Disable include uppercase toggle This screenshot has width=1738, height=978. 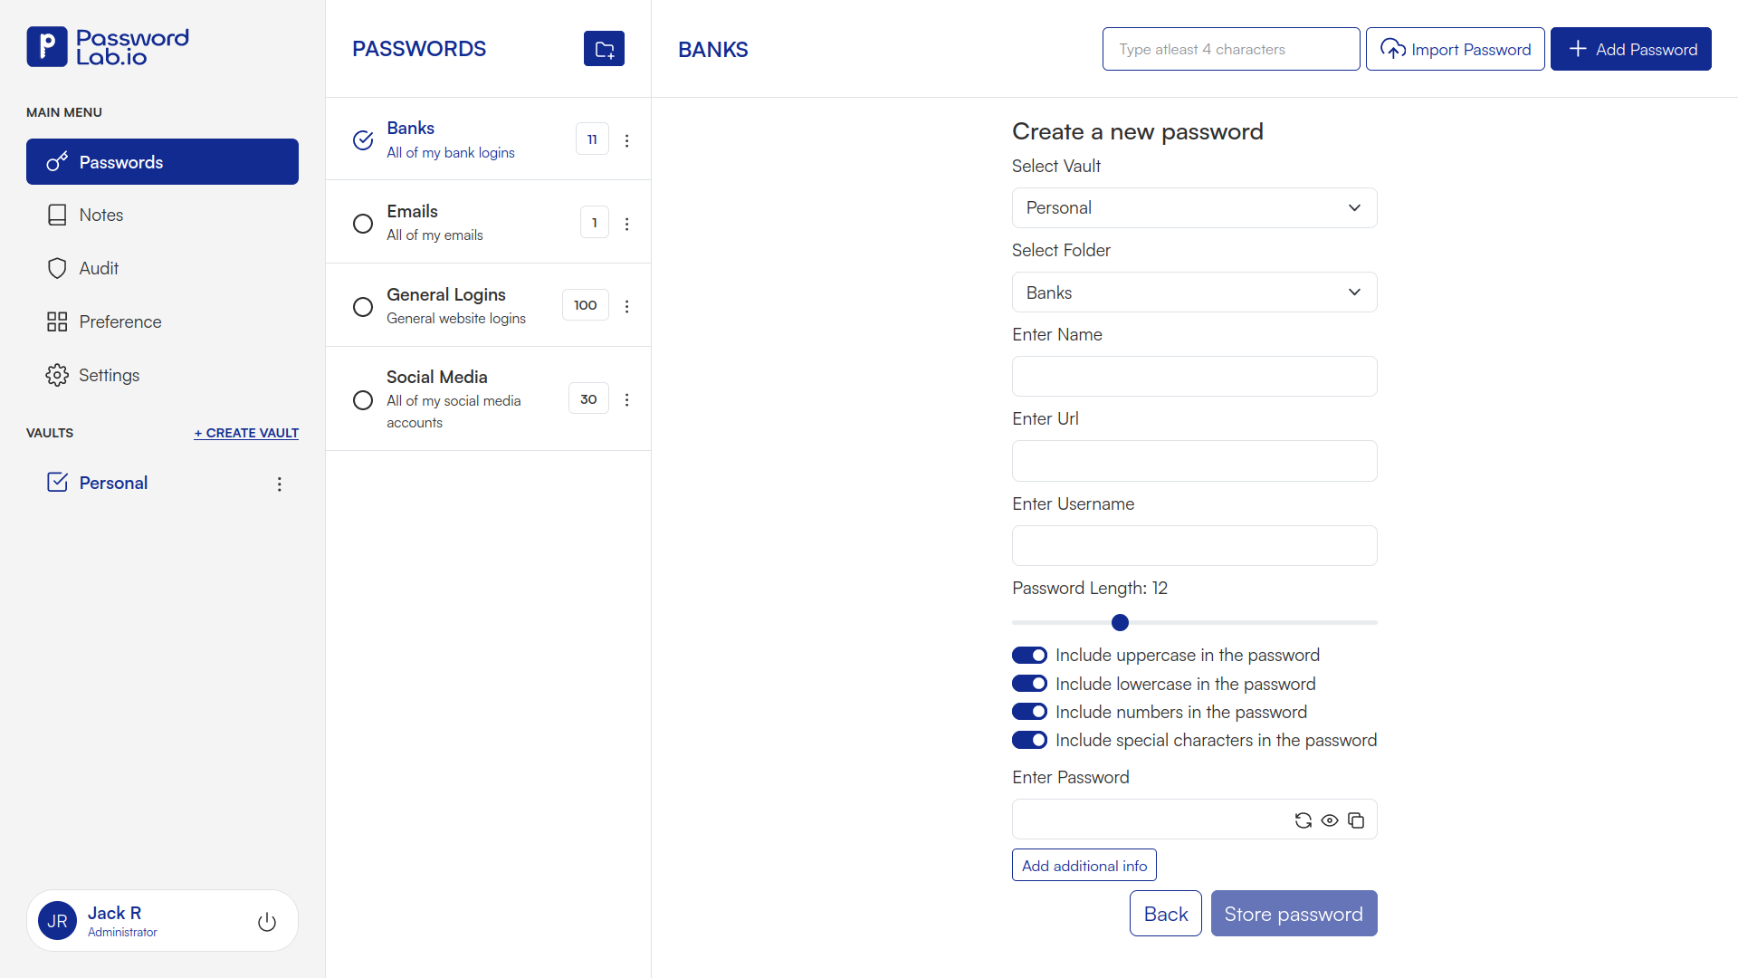pyautogui.click(x=1029, y=655)
